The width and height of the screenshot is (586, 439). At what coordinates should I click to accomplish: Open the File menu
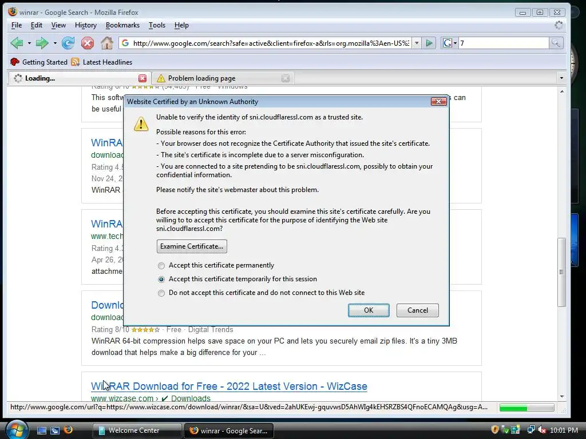click(x=17, y=25)
